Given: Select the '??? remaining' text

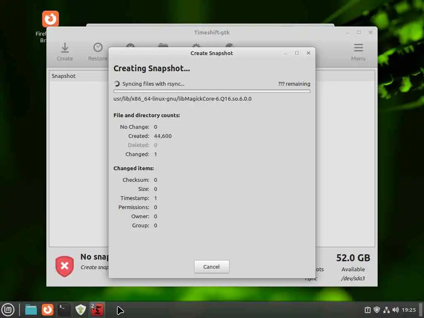Looking at the screenshot, I should pyautogui.click(x=294, y=84).
